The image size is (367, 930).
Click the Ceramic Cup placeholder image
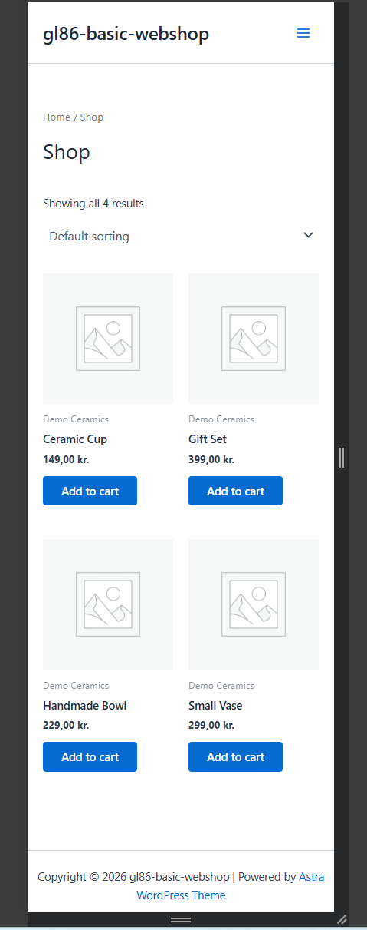[108, 339]
